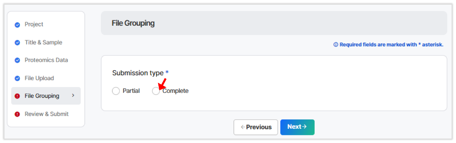Viewport: 456px width, 143px height.
Task: Open the Proteomics Data step
Action: click(46, 60)
